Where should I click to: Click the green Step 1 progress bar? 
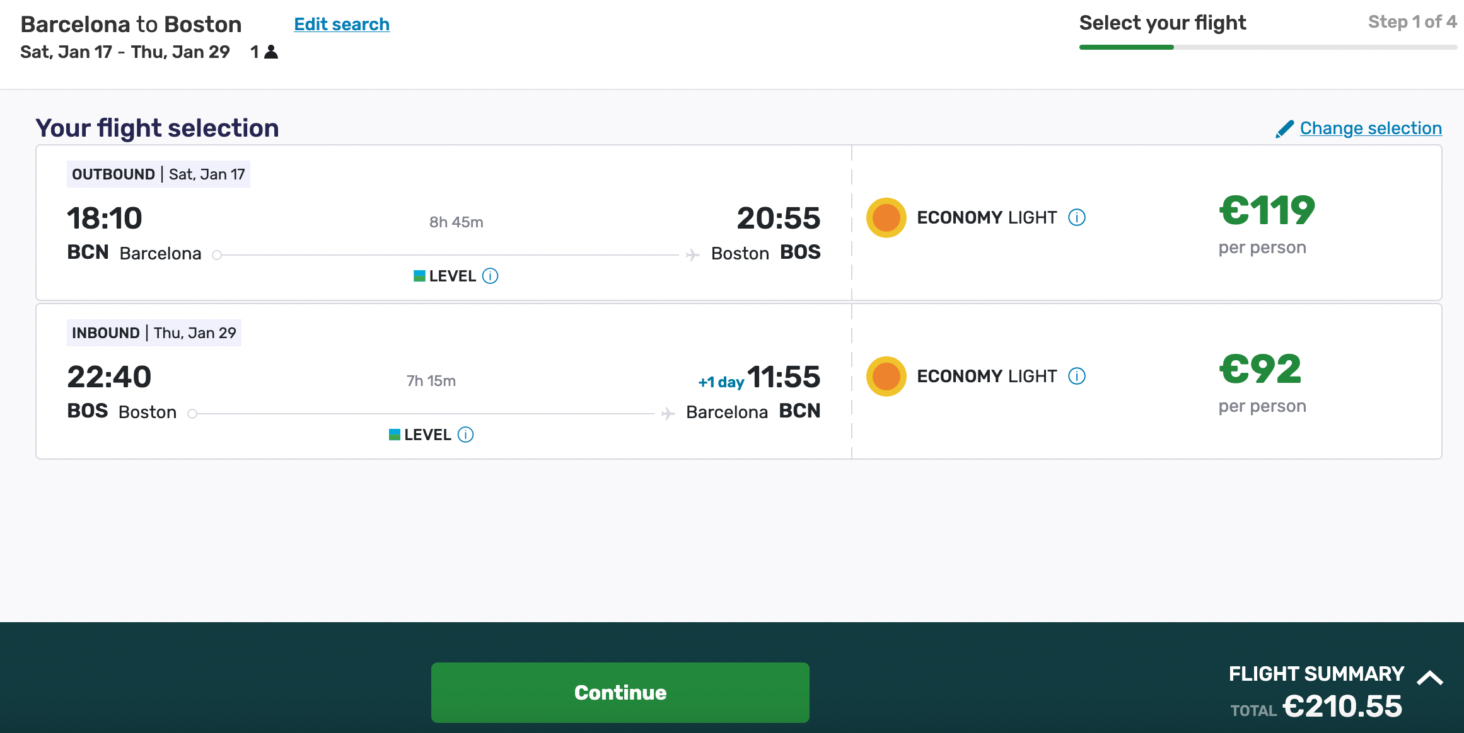[x=1125, y=47]
